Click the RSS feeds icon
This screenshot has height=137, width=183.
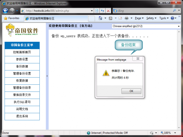click(x=110, y=18)
